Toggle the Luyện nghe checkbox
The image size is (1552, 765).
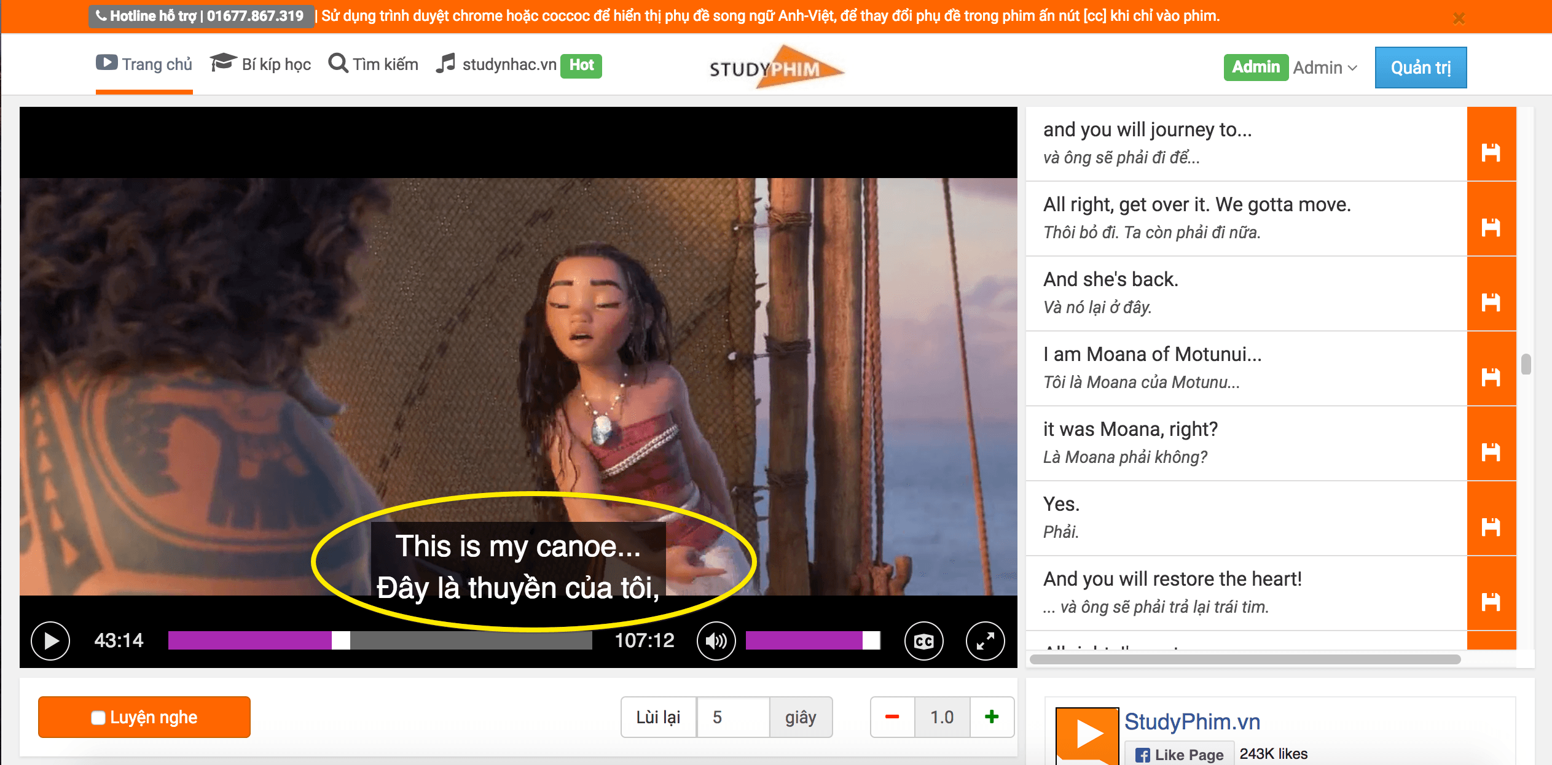click(x=98, y=718)
